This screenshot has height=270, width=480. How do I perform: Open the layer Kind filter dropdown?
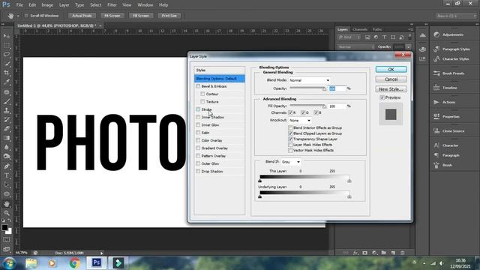pos(349,37)
